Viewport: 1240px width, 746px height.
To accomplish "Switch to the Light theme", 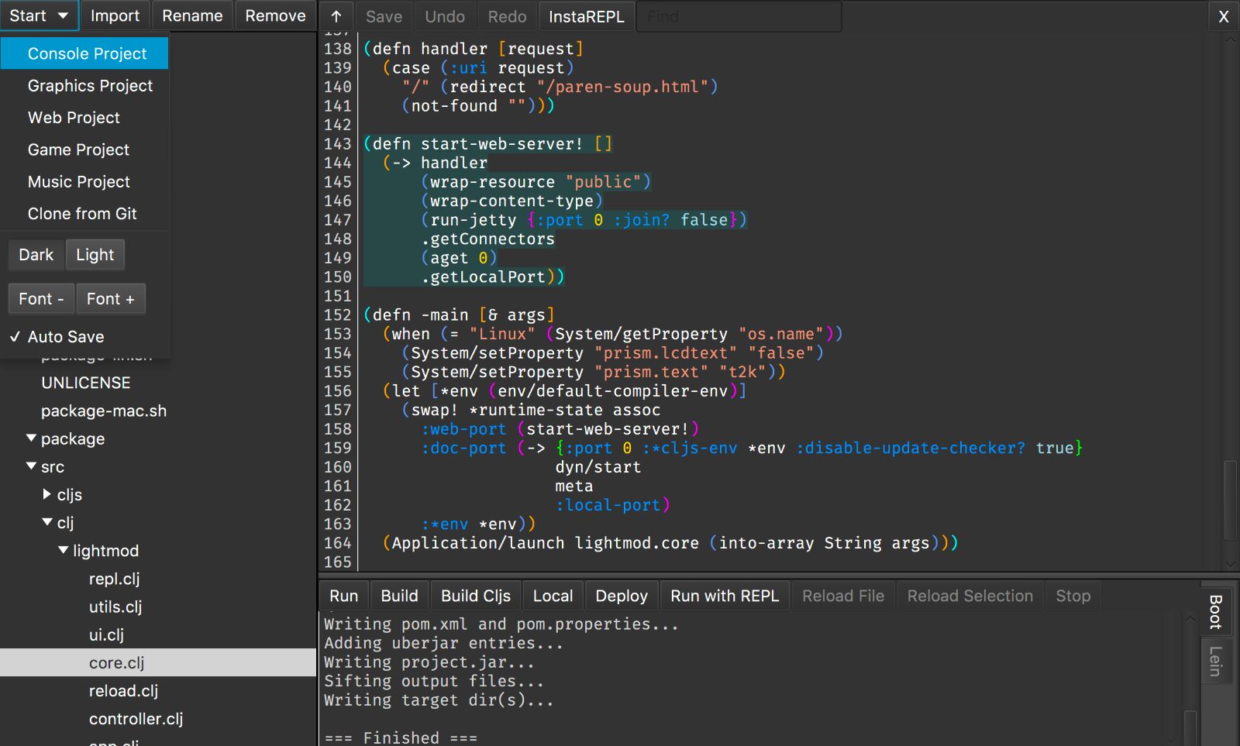I will (x=95, y=254).
